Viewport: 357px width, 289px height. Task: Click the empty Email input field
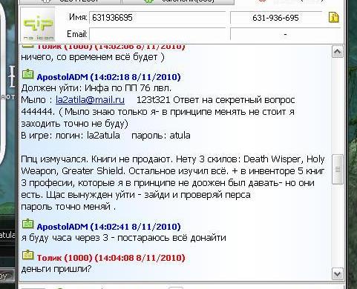pyautogui.click(x=157, y=34)
